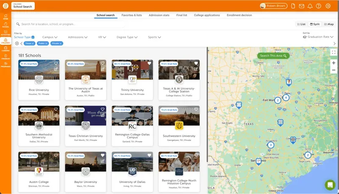The width and height of the screenshot is (339, 194).
Task: Open Careers section in sidebar
Action: pyautogui.click(x=6, y=49)
